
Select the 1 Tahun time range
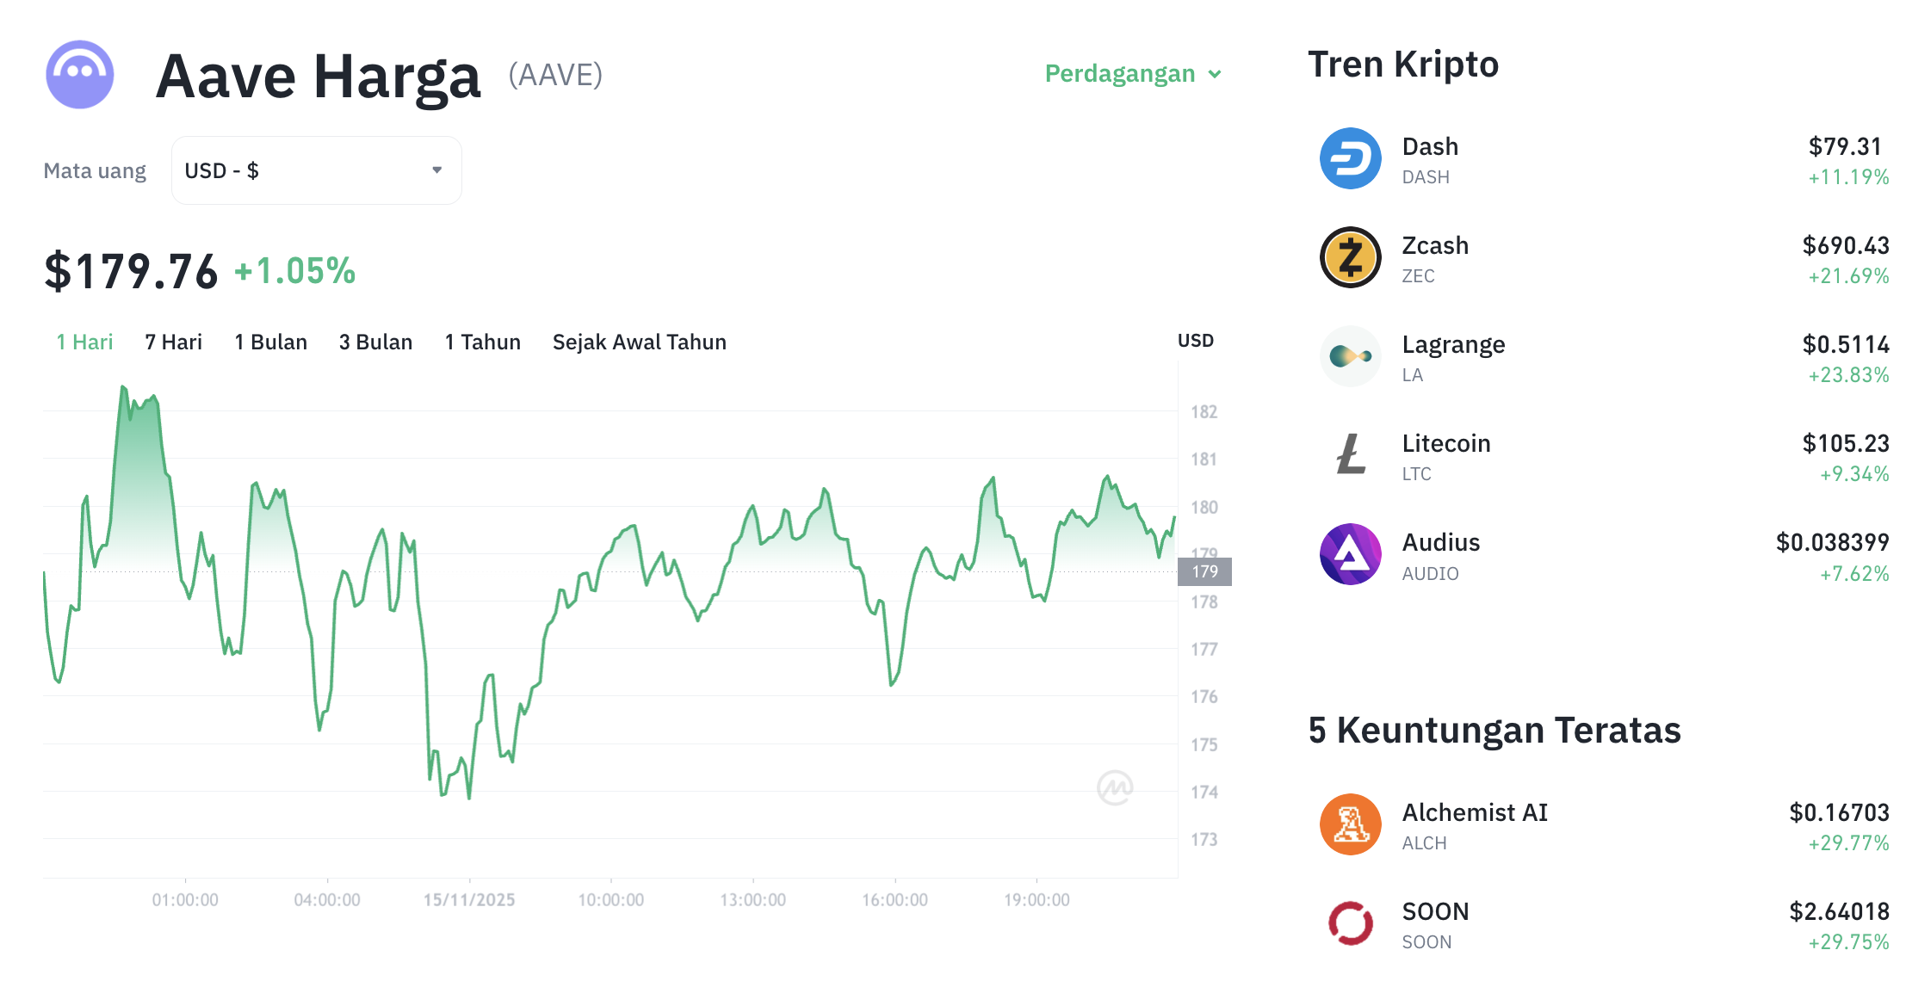[482, 342]
